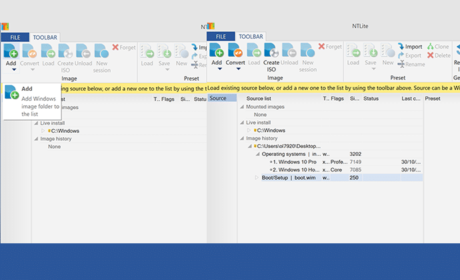Select TOOLBAR tab in right window

[x=251, y=37]
